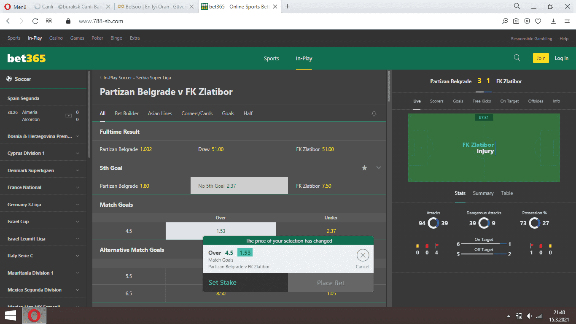Select No 5th Goal 2.37 selection
This screenshot has width=576, height=324.
(x=239, y=186)
